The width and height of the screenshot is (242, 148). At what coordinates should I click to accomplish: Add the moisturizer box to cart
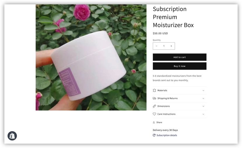click(180, 57)
